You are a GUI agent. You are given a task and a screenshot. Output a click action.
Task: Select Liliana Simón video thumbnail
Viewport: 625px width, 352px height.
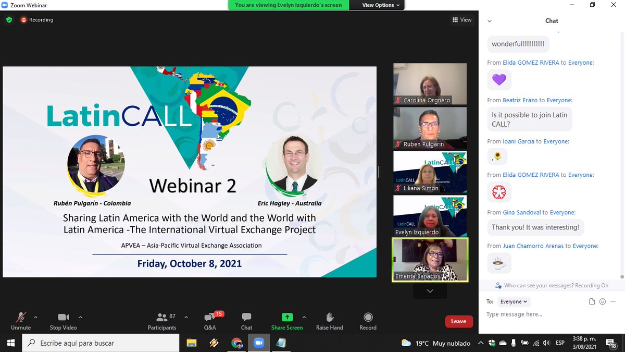click(430, 172)
